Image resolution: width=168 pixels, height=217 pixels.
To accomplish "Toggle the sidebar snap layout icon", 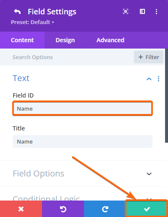I will coord(142,11).
